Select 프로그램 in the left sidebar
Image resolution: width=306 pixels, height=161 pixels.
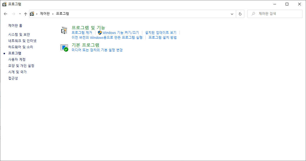click(15, 53)
